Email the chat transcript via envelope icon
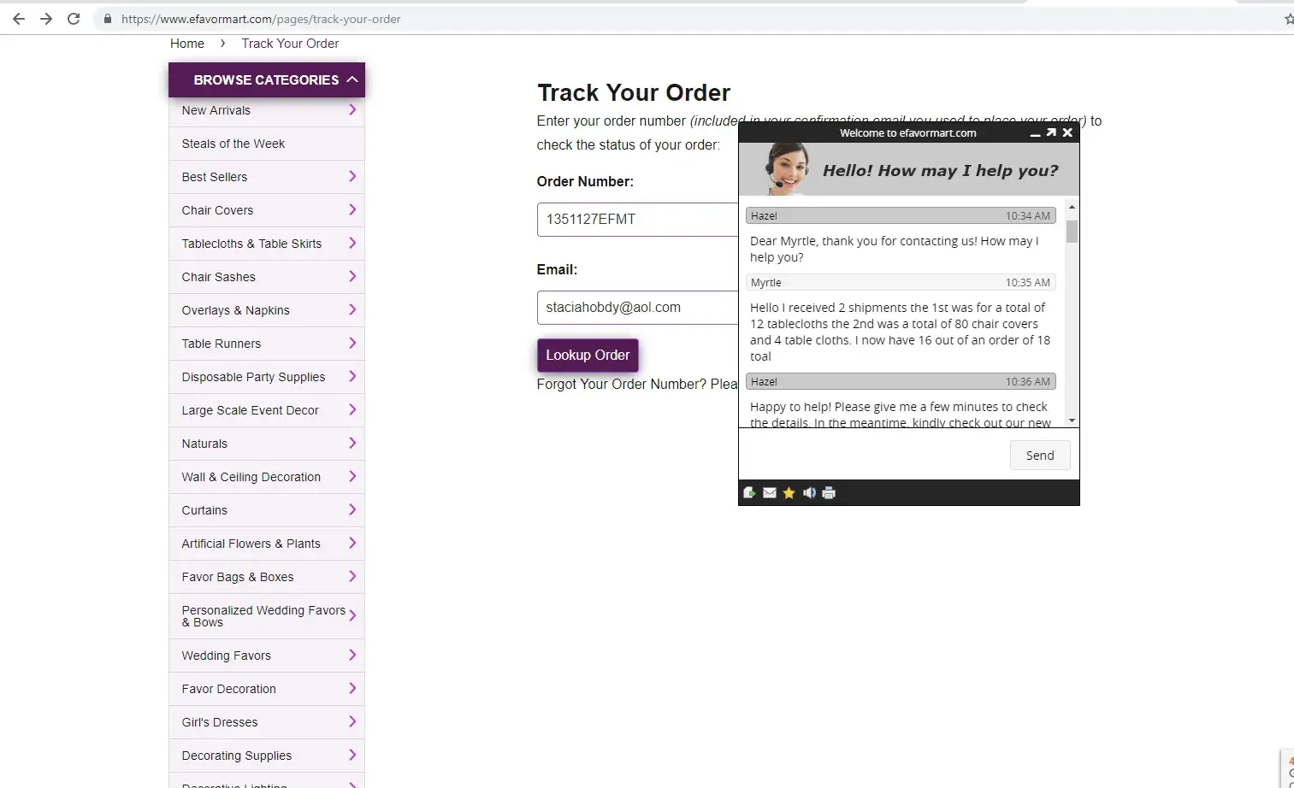1294x788 pixels. point(770,492)
